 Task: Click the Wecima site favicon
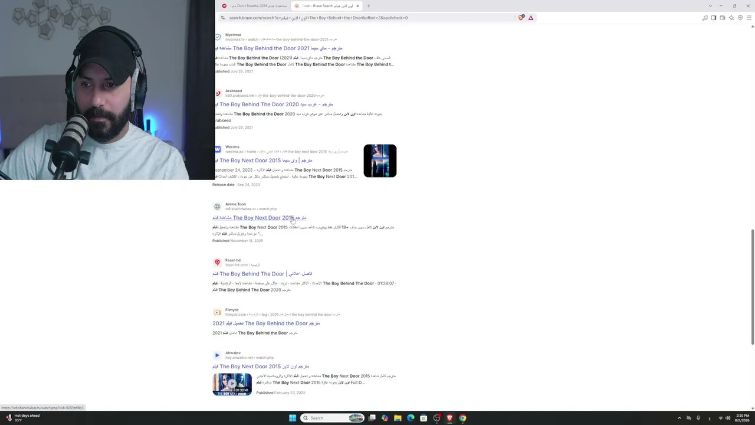[x=218, y=149]
